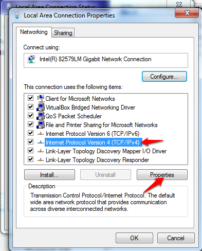Click the TCP/IPv4 protocol icon
The width and height of the screenshot is (202, 251).
(x=41, y=142)
